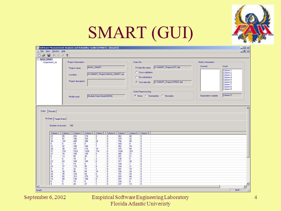Screen dimensions: 281x211
Task: Click the project Location field
Action: tap(106, 74)
